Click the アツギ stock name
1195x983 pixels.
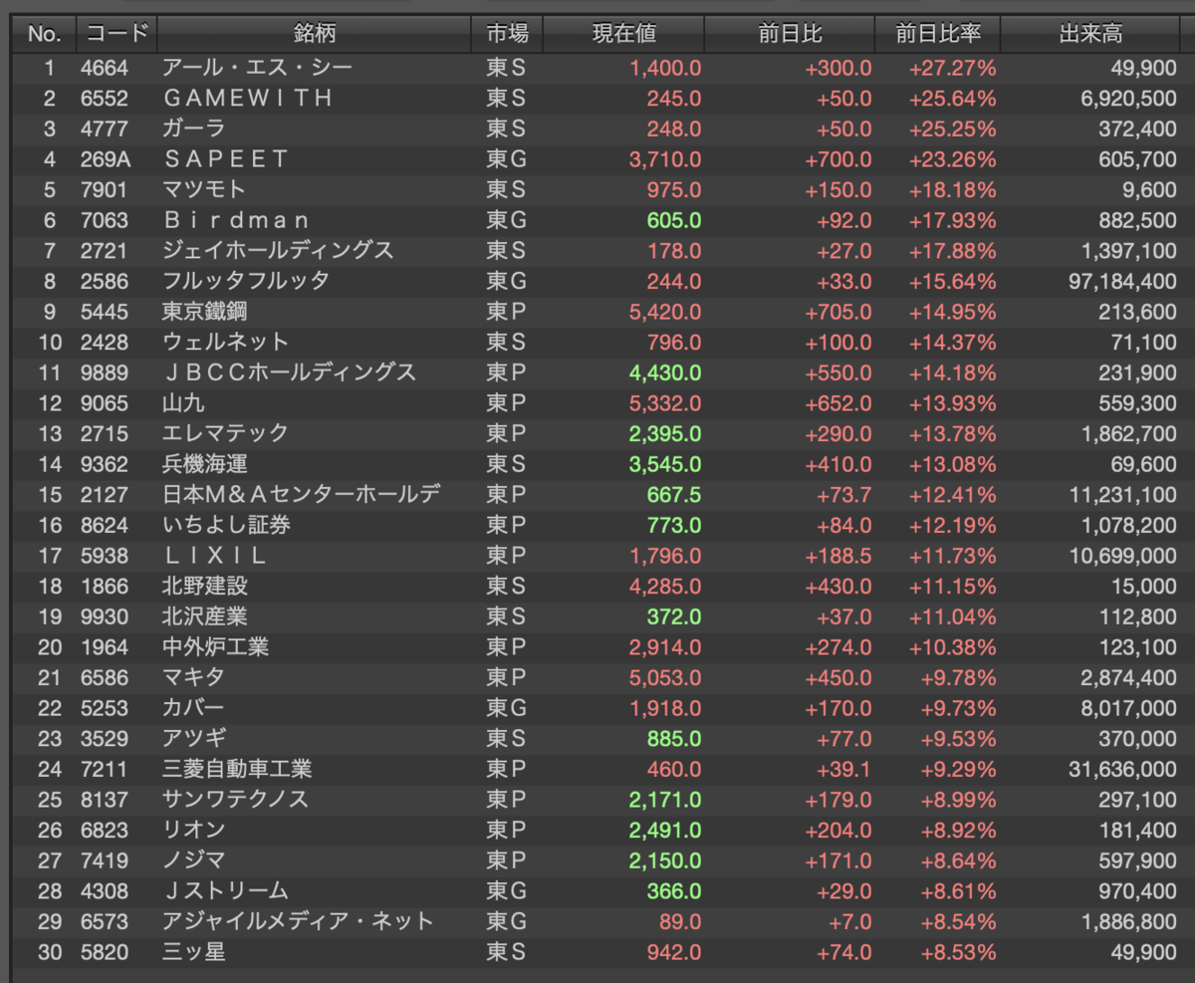(x=193, y=739)
